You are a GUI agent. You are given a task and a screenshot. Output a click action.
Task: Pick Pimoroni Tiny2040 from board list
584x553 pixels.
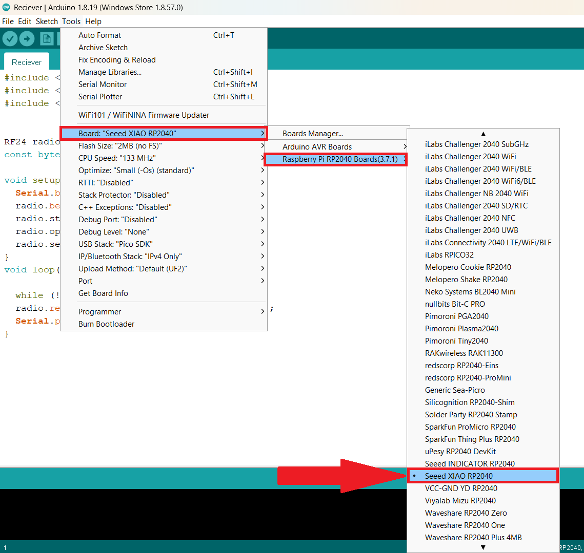456,341
